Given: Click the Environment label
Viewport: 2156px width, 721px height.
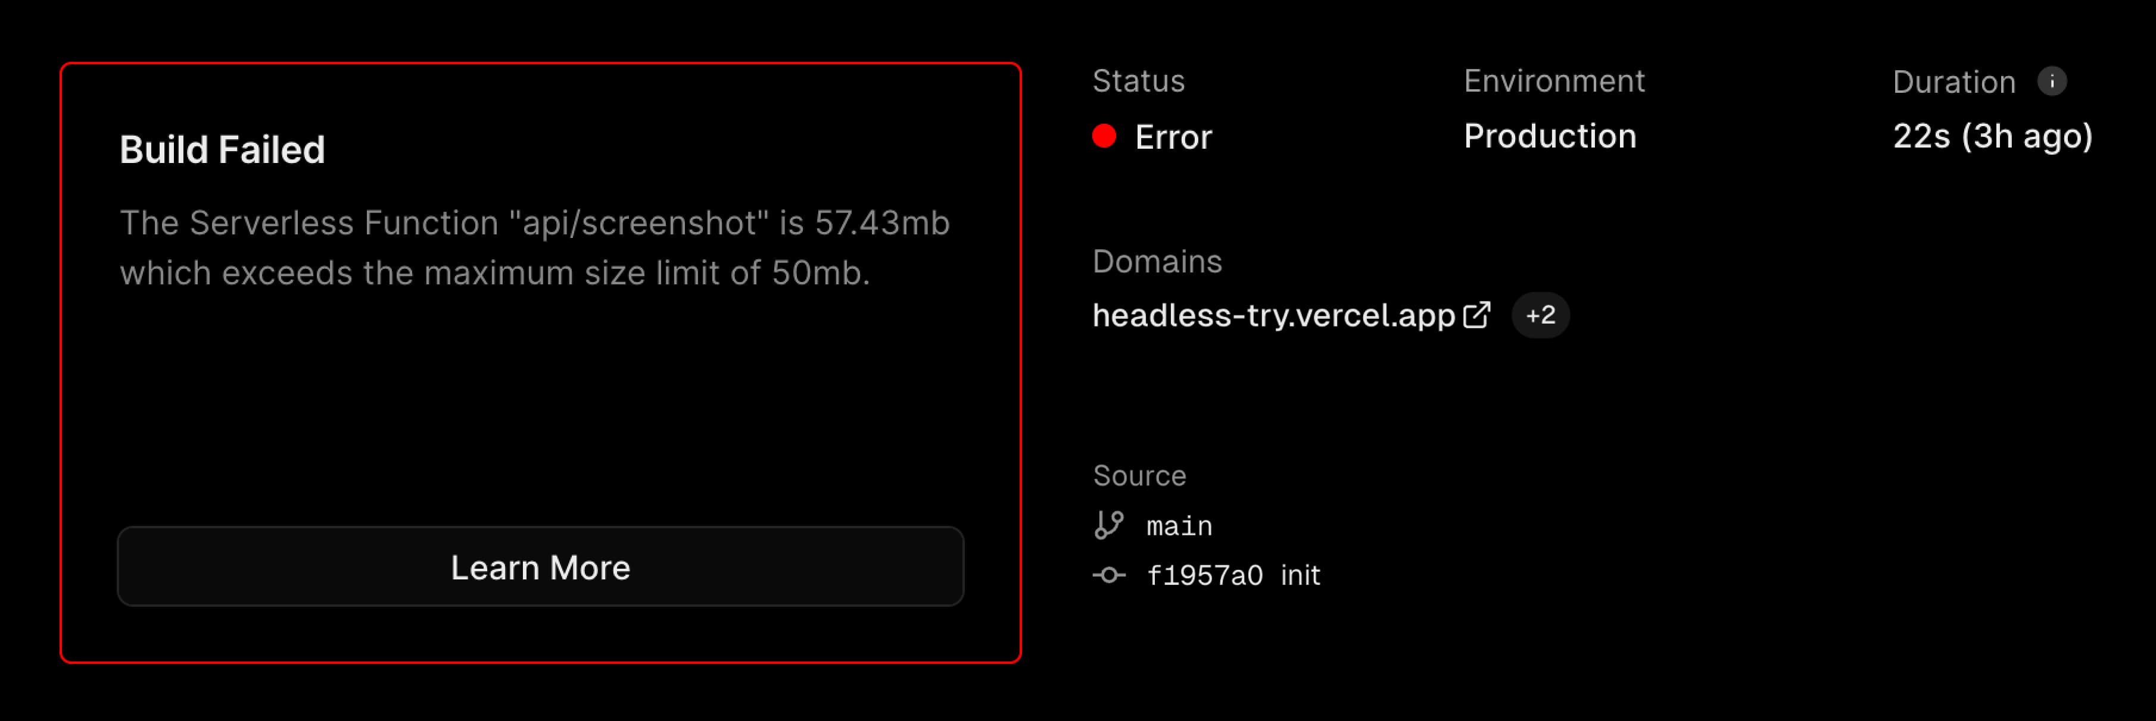Looking at the screenshot, I should 1554,81.
